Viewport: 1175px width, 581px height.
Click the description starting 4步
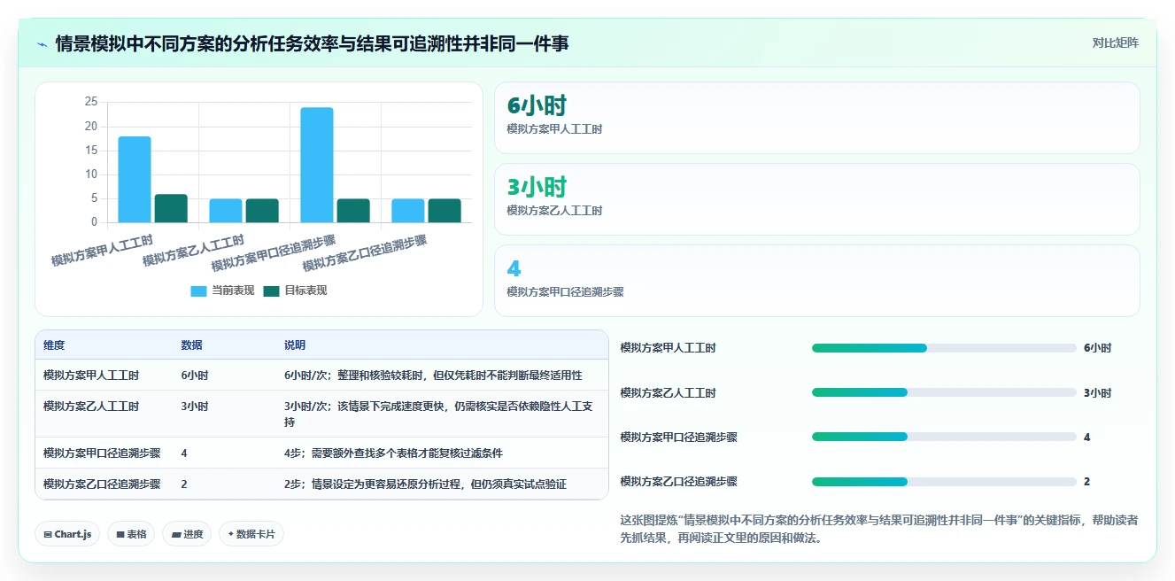[x=393, y=453]
